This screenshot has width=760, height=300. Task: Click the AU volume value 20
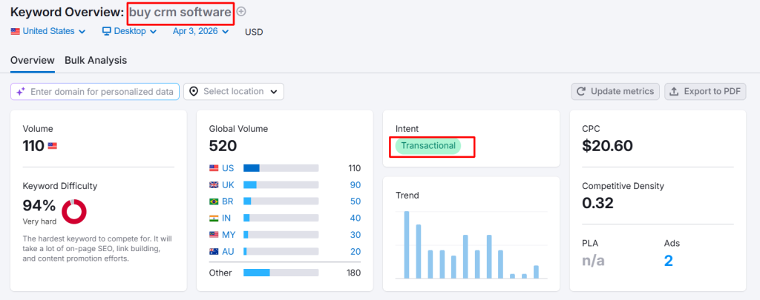pyautogui.click(x=356, y=252)
